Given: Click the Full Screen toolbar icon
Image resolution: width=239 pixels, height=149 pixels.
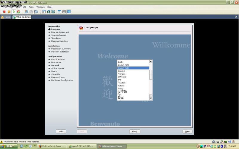Looking at the screenshot, I should tap(48, 12).
